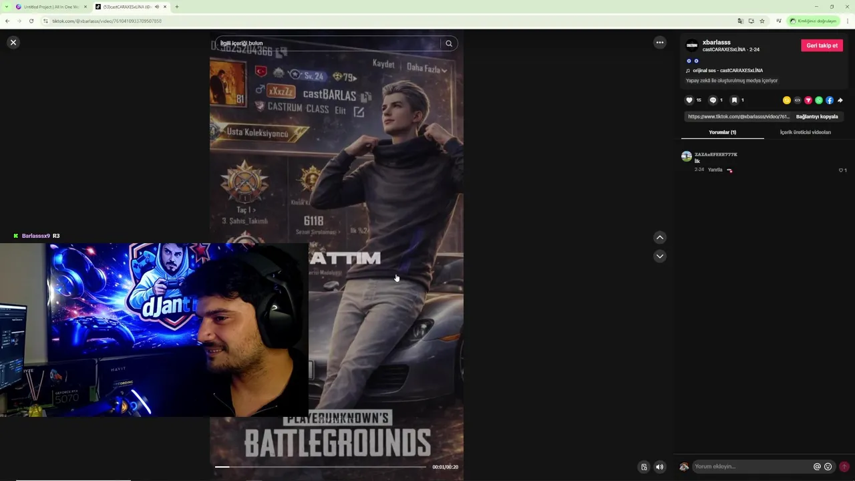Click the search magnifier icon
Screen dimensions: 855x481
pyautogui.click(x=449, y=43)
